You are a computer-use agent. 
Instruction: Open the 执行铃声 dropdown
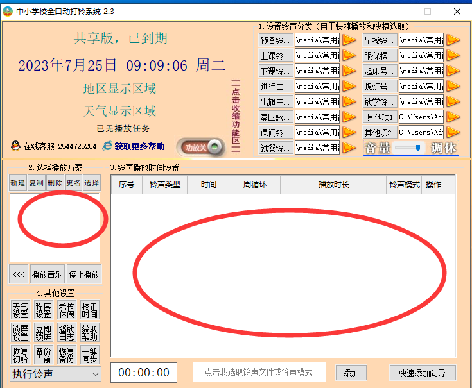click(55, 374)
